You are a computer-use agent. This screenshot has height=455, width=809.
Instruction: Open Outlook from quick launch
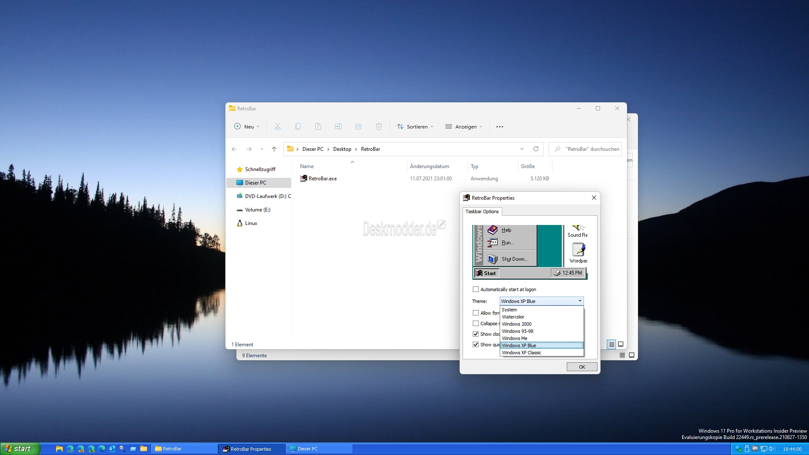point(112,449)
